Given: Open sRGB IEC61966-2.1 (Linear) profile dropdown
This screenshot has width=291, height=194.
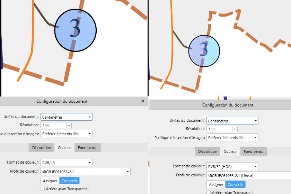Looking at the screenshot, I should point(249,175).
